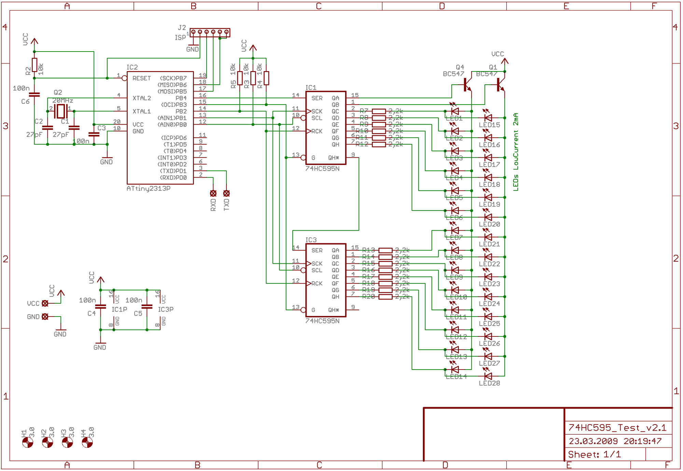The image size is (683, 471).
Task: Select the 20MHz crystal Q2 symbol
Action: tap(61, 111)
